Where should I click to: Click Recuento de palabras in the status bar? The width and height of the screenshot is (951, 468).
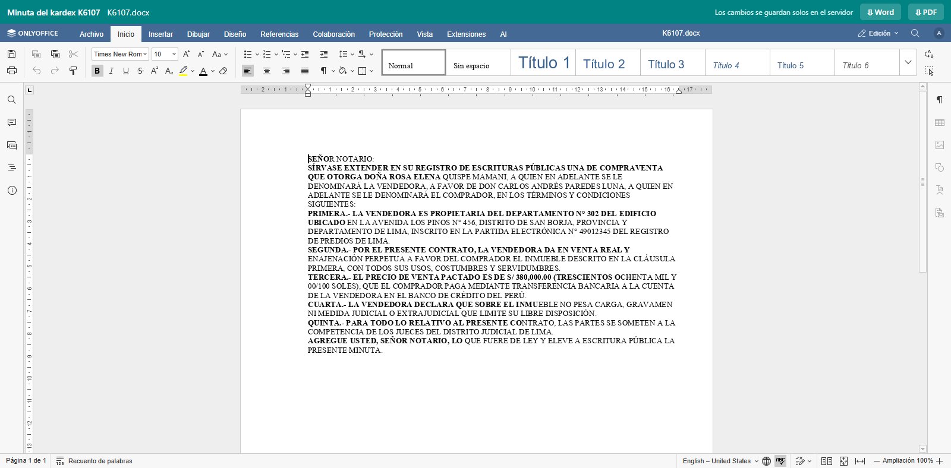(95, 461)
